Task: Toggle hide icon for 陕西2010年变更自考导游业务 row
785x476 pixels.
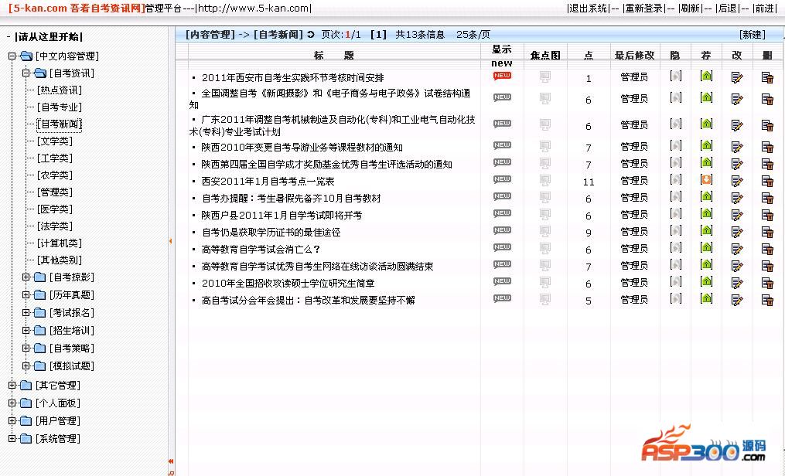Action: (676, 145)
